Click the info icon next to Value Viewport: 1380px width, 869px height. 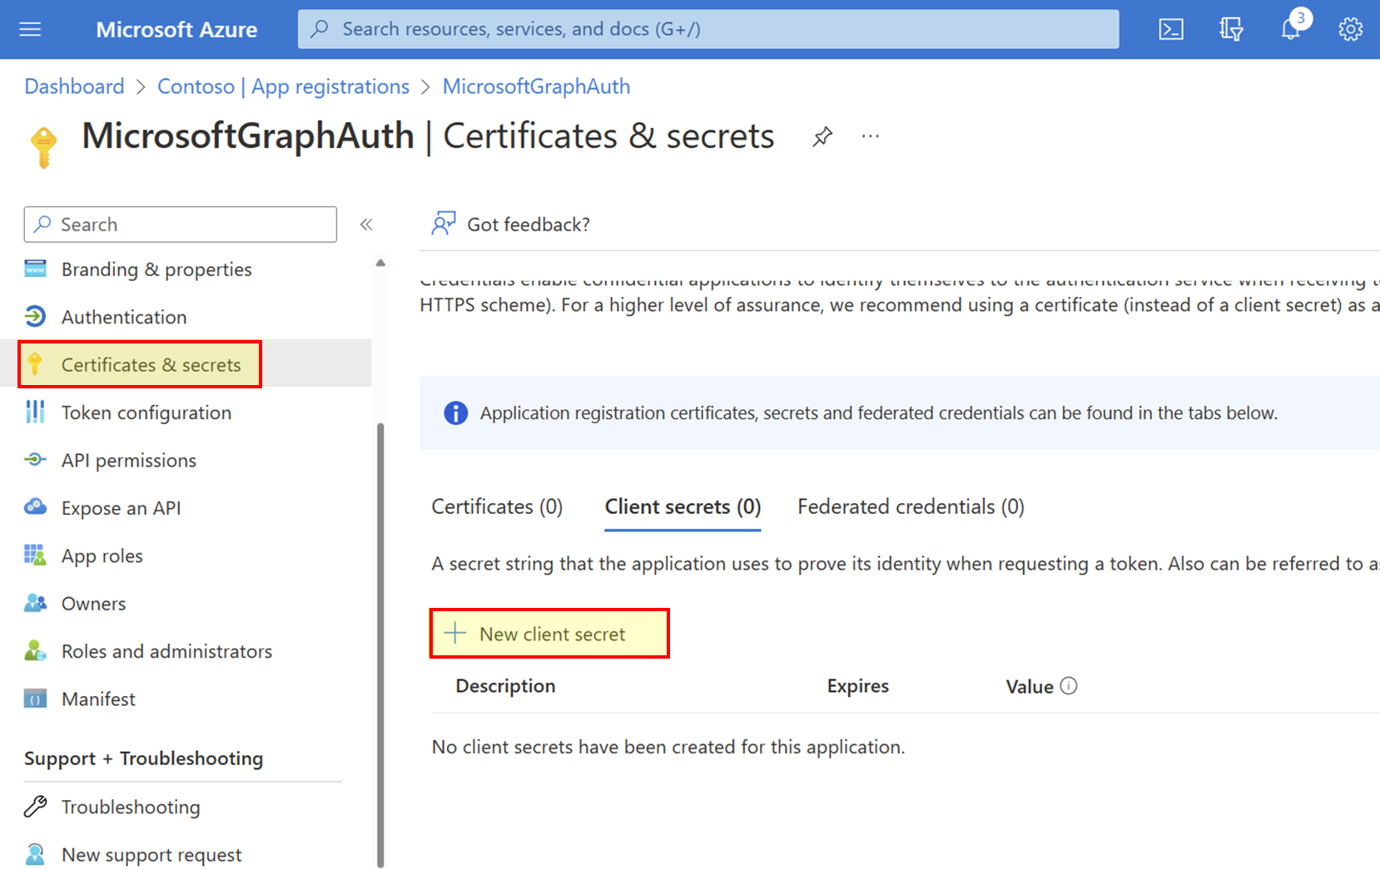point(1069,686)
